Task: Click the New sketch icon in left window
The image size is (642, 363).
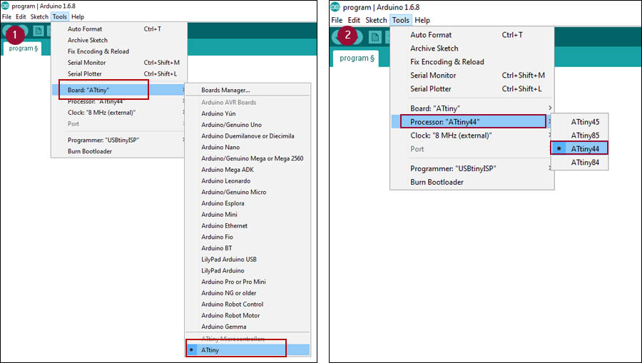Action: pos(38,31)
